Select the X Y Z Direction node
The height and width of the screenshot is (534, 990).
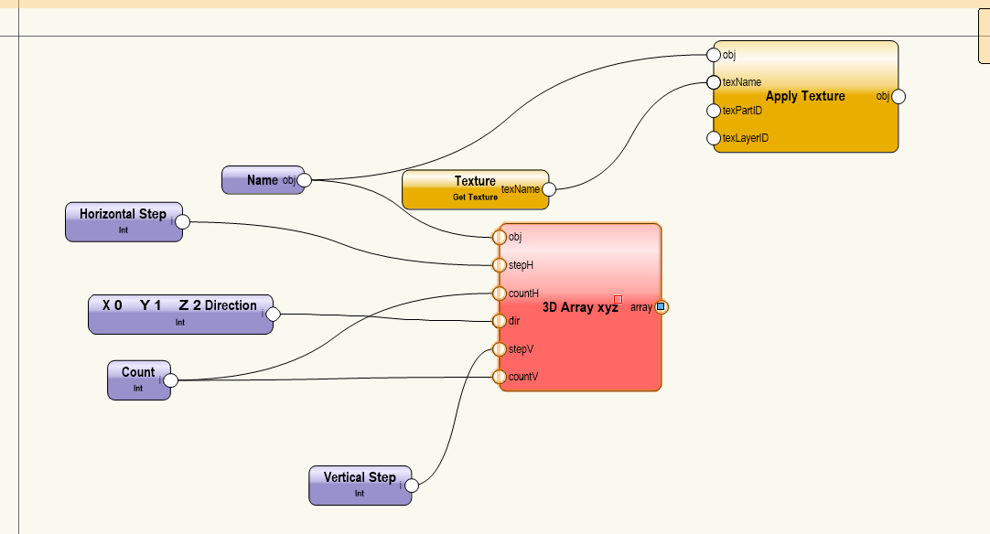pyautogui.click(x=179, y=313)
